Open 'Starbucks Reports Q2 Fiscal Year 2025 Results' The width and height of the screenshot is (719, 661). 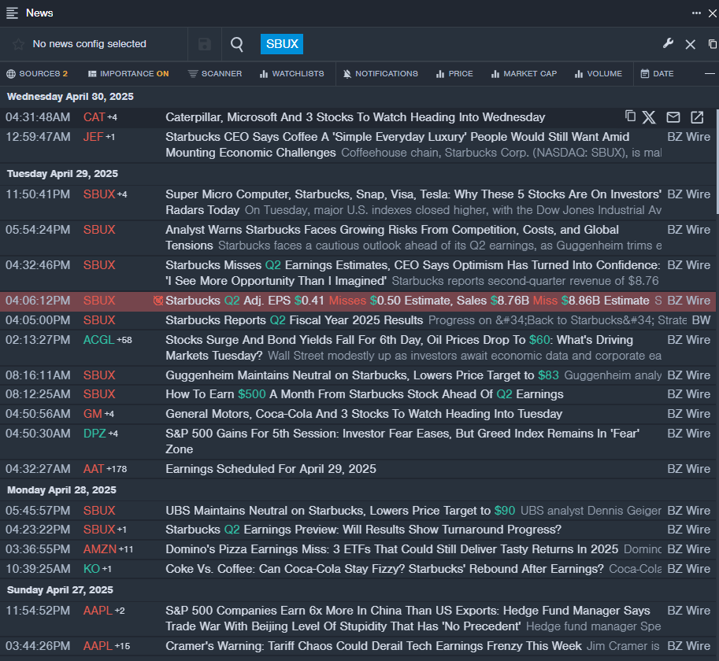click(x=295, y=320)
